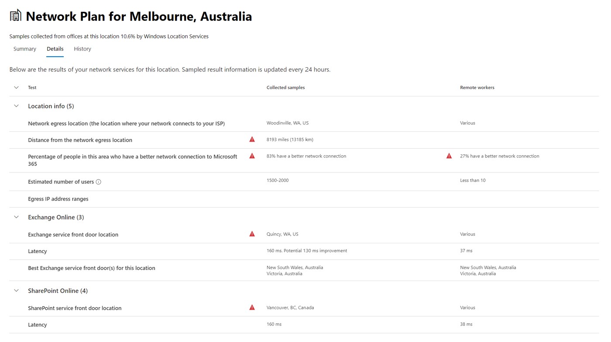Image resolution: width=611 pixels, height=342 pixels.
Task: Select the Egress IP address ranges row
Action: [304, 199]
